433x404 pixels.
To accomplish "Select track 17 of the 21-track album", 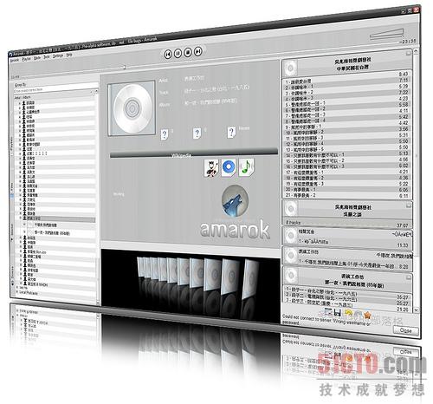I will point(346,173).
